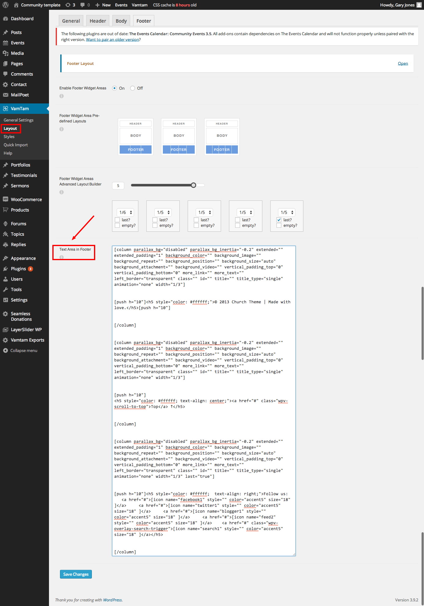Click 'CSS cache is 8 hours old' item
Viewport: 424px width, 606px height.
pos(174,5)
